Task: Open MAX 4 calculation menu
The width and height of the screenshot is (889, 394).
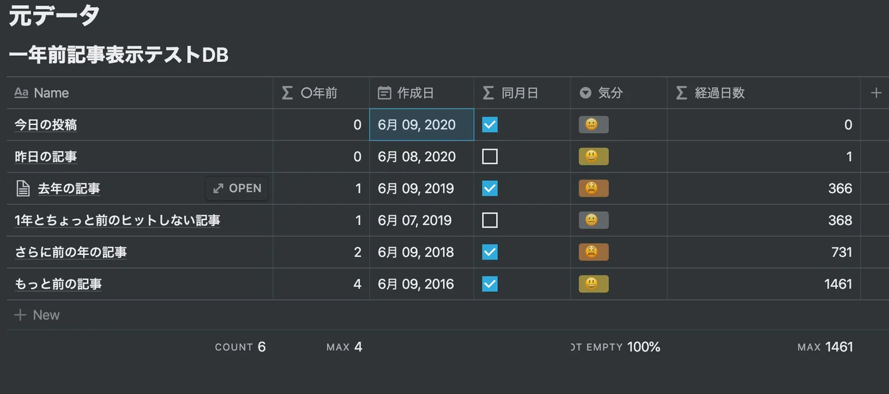Action: (x=344, y=347)
